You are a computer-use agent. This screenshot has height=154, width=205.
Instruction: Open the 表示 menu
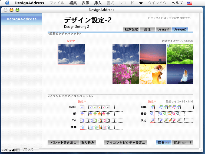pos(85,3)
